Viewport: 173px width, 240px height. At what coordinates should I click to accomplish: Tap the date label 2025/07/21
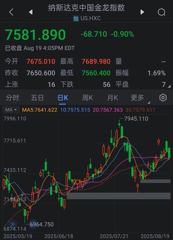pos(114,236)
